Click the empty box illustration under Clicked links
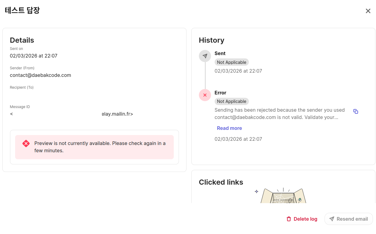 [283, 196]
